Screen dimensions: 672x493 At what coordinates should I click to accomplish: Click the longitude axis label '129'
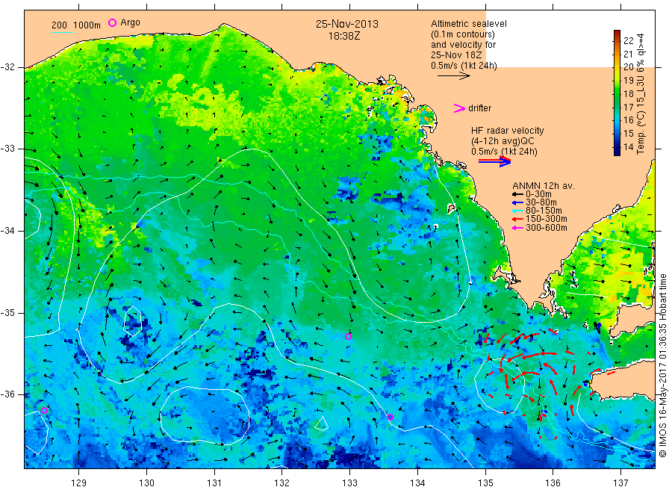tap(79, 483)
